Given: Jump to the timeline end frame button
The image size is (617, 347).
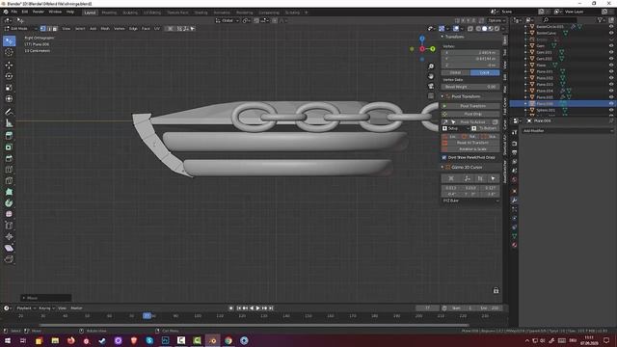Looking at the screenshot, I should coord(271,308).
